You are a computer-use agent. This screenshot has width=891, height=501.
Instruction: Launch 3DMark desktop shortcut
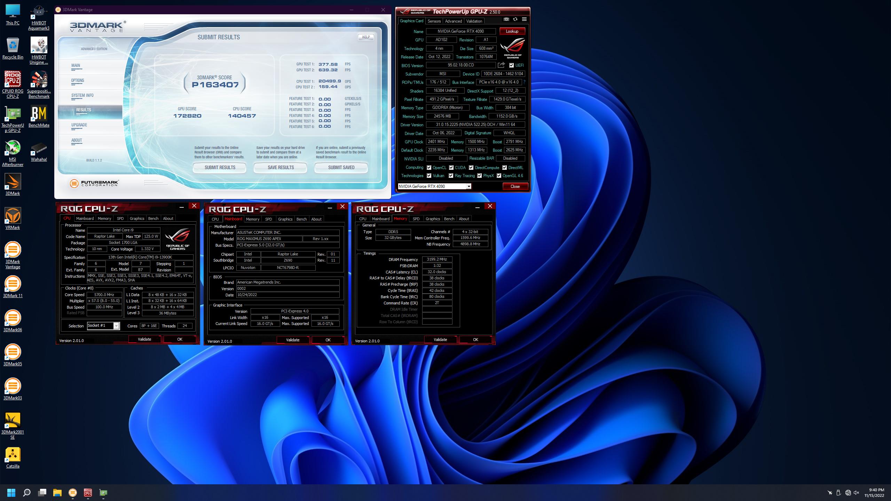pos(13,185)
